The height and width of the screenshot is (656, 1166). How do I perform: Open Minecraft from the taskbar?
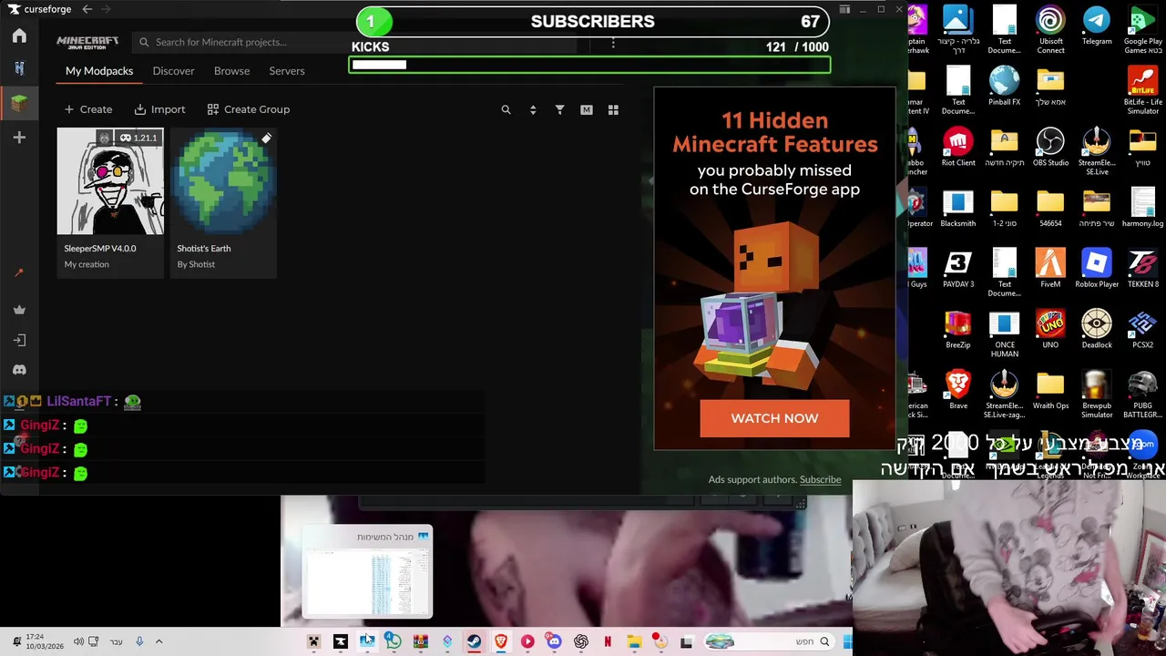[x=313, y=641]
